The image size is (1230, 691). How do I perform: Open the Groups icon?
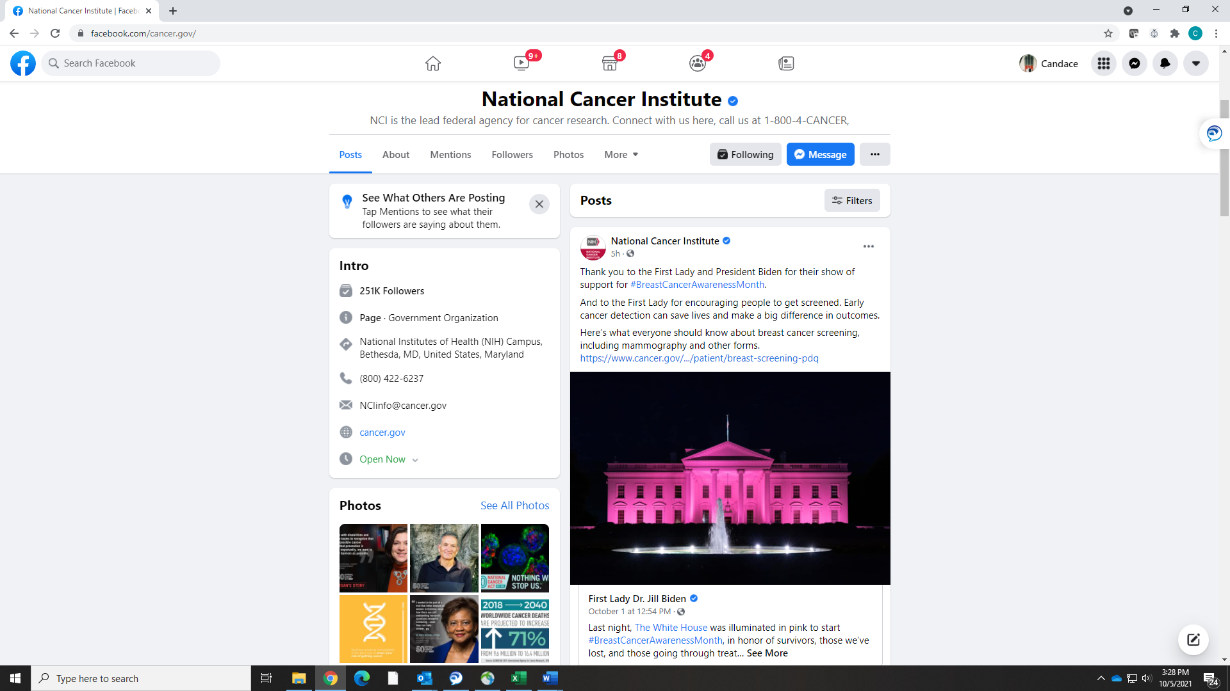[x=698, y=63]
